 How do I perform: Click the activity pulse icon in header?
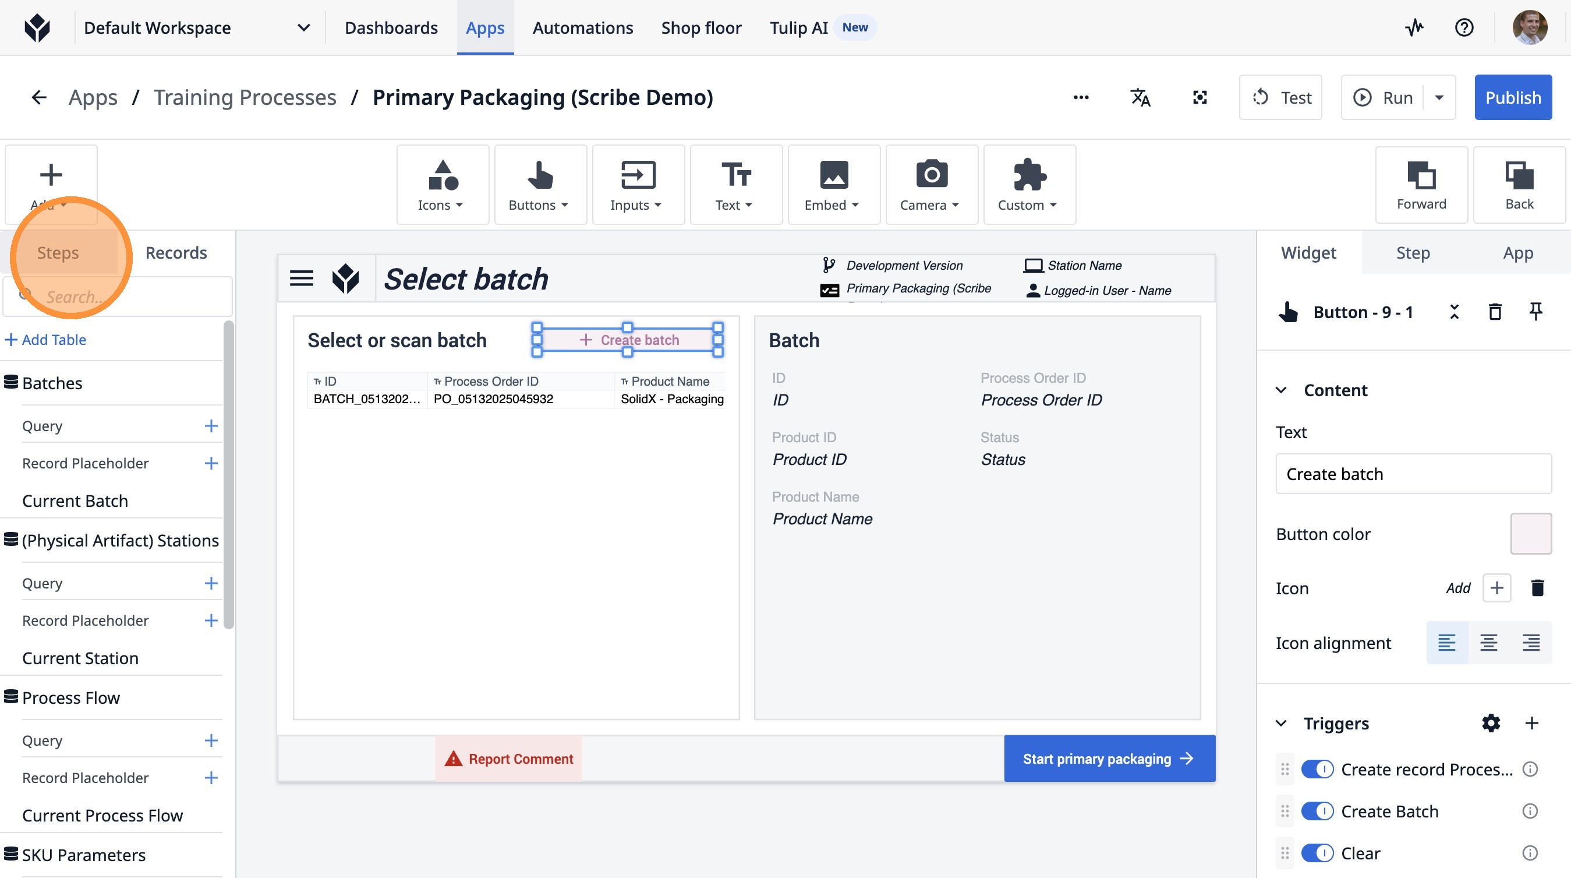1414,27
